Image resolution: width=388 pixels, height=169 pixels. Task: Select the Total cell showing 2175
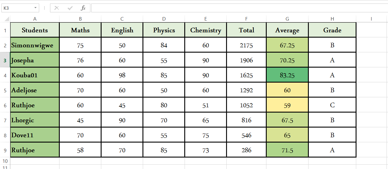click(x=246, y=45)
